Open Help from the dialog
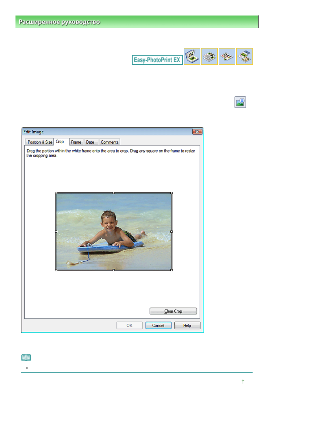331x429 pixels. [187, 325]
